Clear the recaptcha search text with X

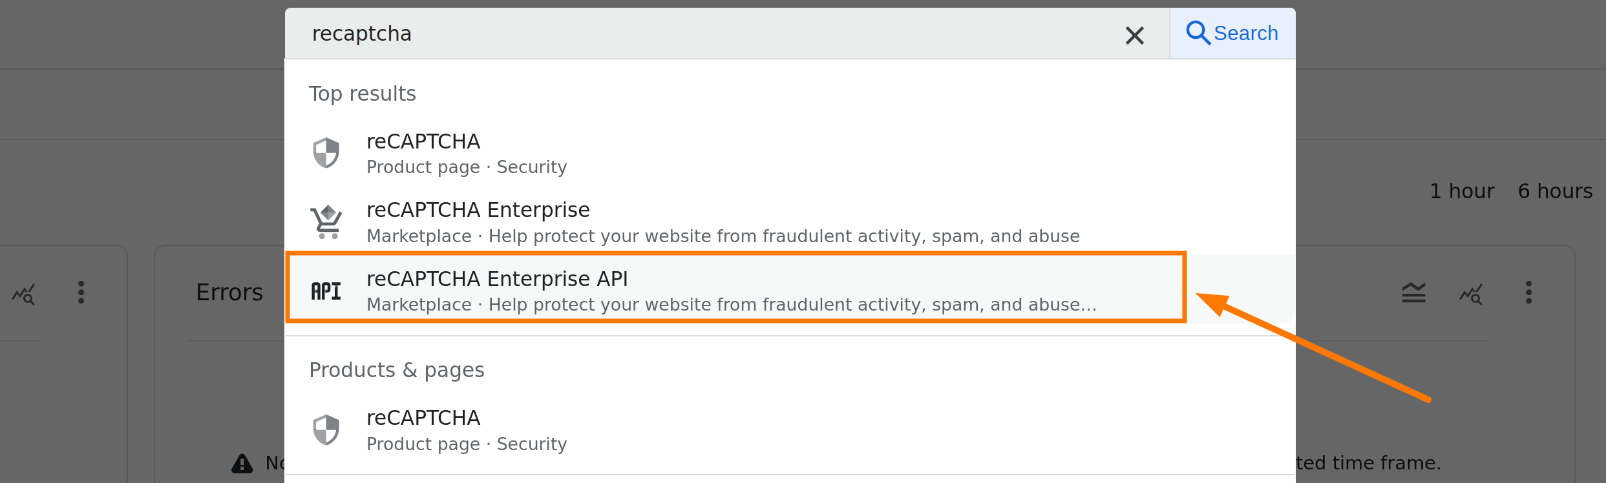(1134, 35)
